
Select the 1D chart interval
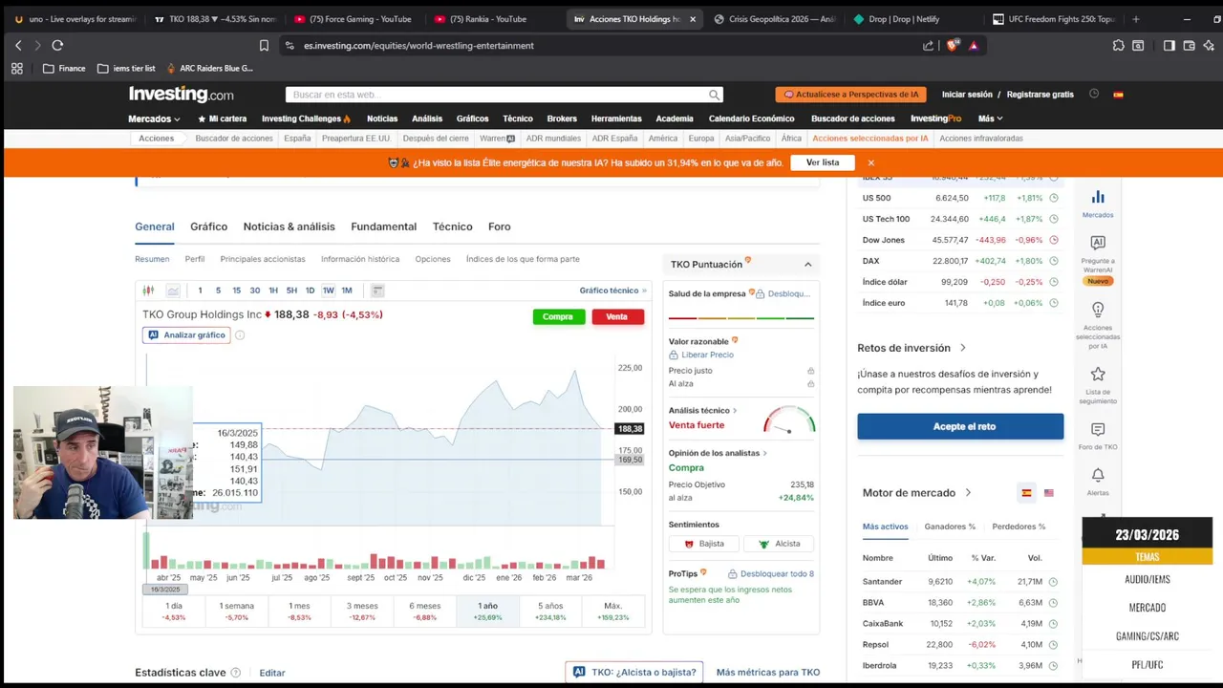coord(310,290)
